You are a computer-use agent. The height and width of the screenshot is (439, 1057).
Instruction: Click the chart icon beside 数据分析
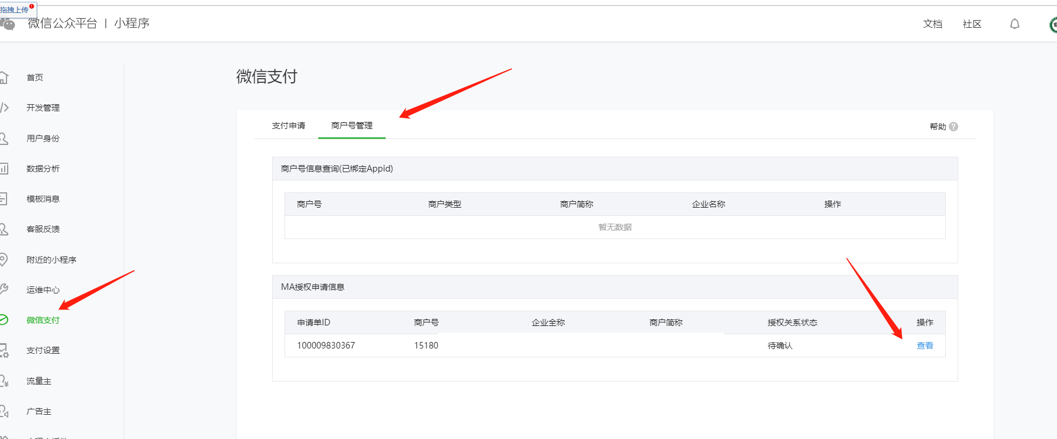pyautogui.click(x=4, y=169)
